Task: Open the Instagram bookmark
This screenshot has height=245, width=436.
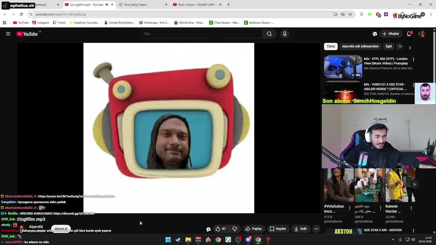Action: coord(41,22)
